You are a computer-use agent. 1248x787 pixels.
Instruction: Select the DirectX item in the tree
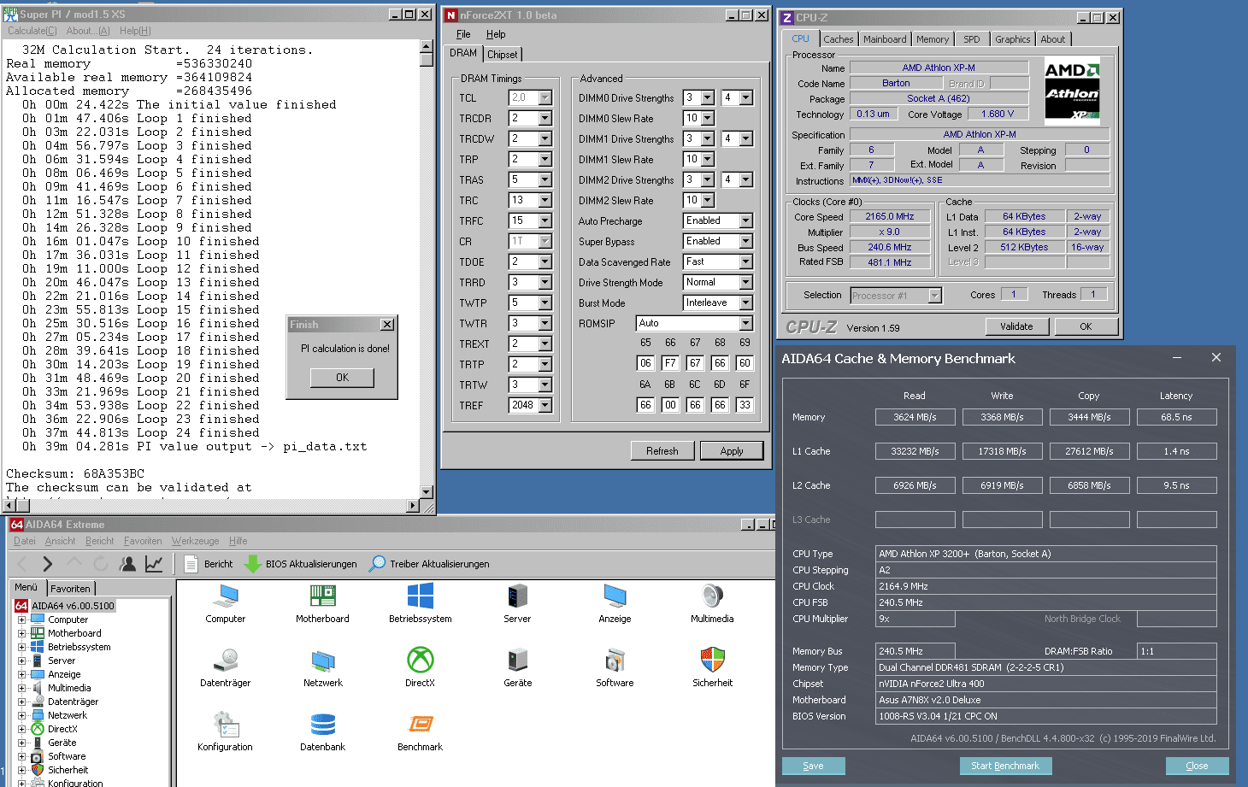(62, 729)
